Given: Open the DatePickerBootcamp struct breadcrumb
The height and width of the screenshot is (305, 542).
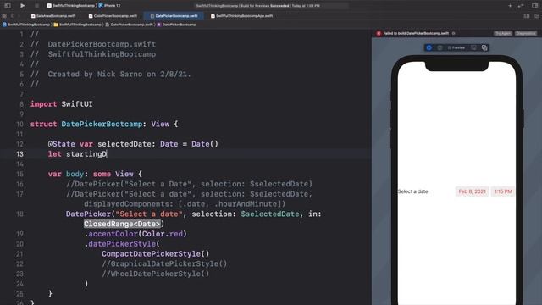Looking at the screenshot, I should coord(177,25).
